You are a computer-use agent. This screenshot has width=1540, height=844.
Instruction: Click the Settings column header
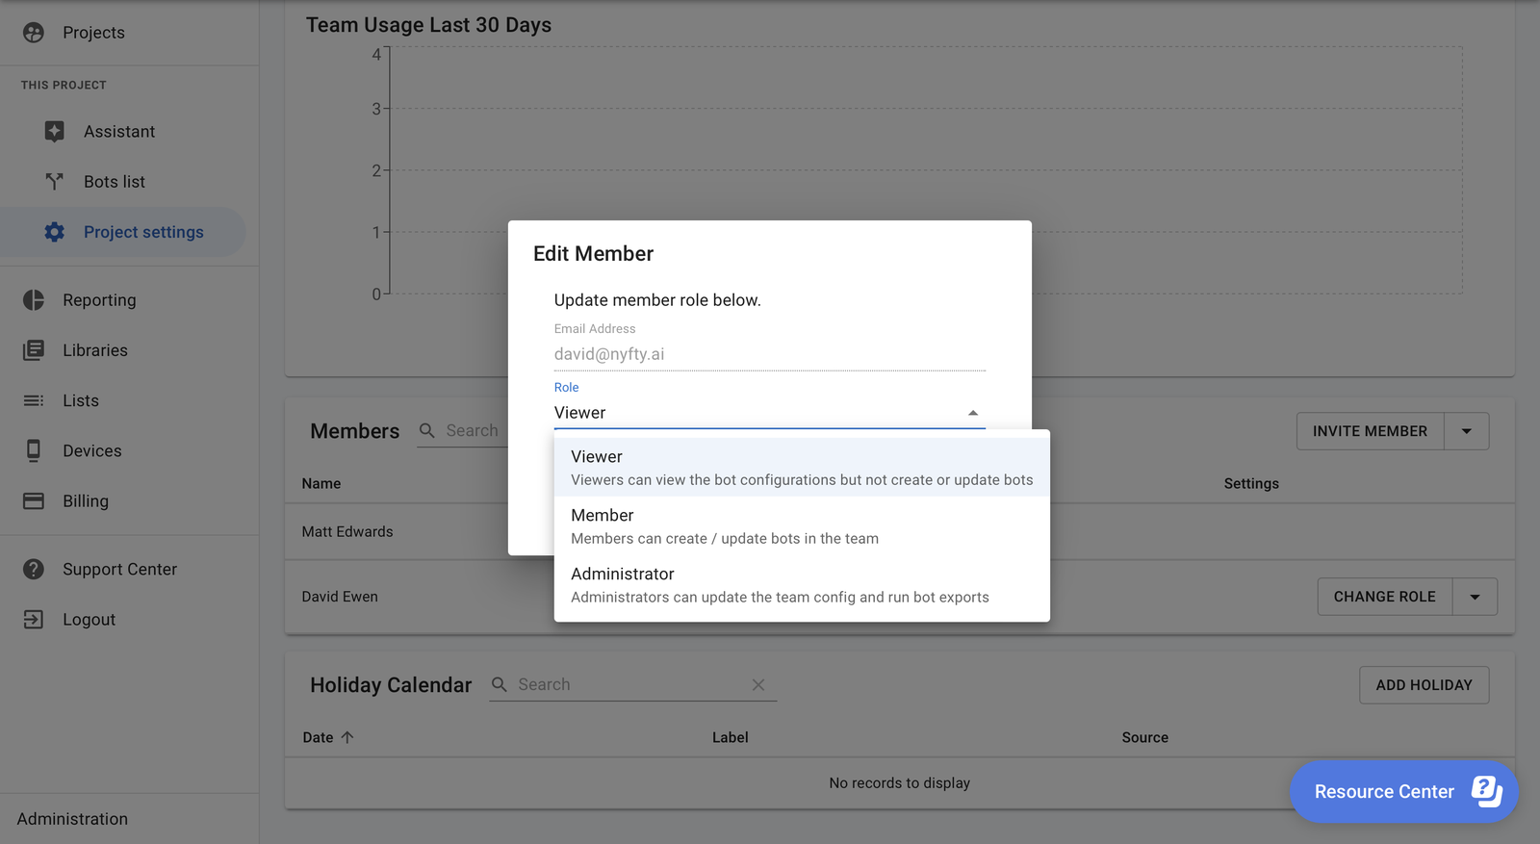click(1251, 483)
